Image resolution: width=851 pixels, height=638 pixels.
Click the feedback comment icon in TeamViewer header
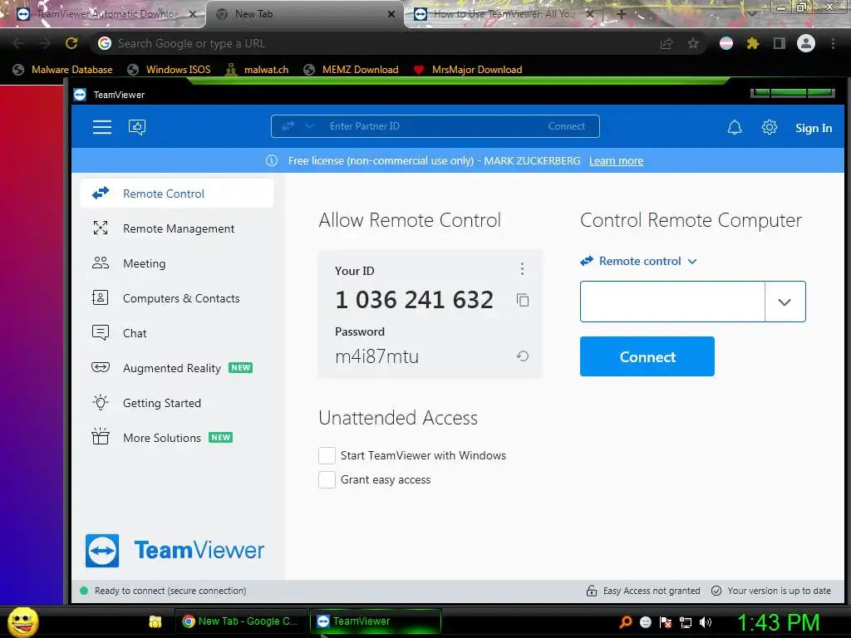point(137,127)
